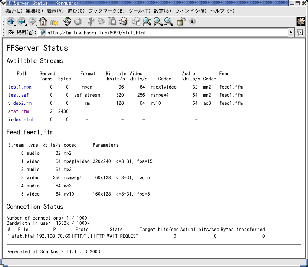Click the Back arrow toolbar icon
The width and height of the screenshot is (308, 267).
22,21
